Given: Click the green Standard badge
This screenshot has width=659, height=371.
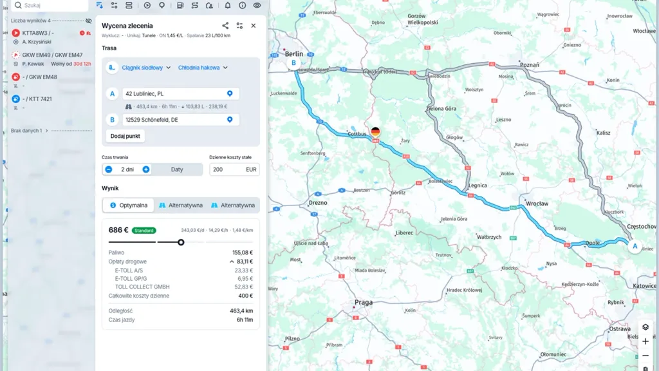Looking at the screenshot, I should pos(144,231).
